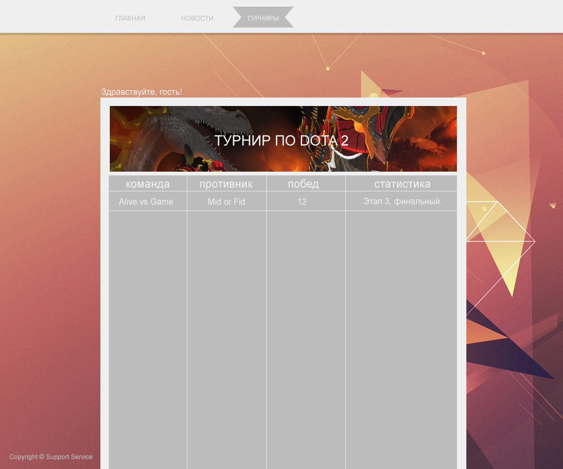This screenshot has height=469, width=563.
Task: Select the Alive vs Game team cell
Action: point(148,202)
